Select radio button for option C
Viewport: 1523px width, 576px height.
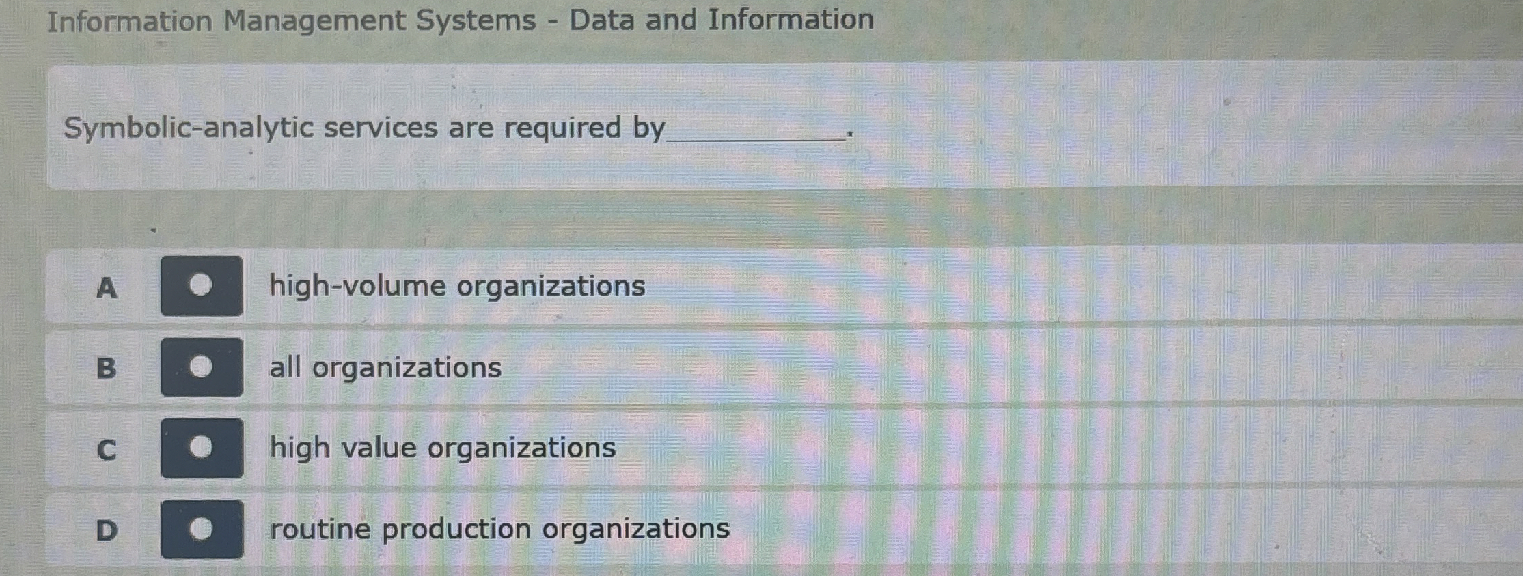point(202,448)
